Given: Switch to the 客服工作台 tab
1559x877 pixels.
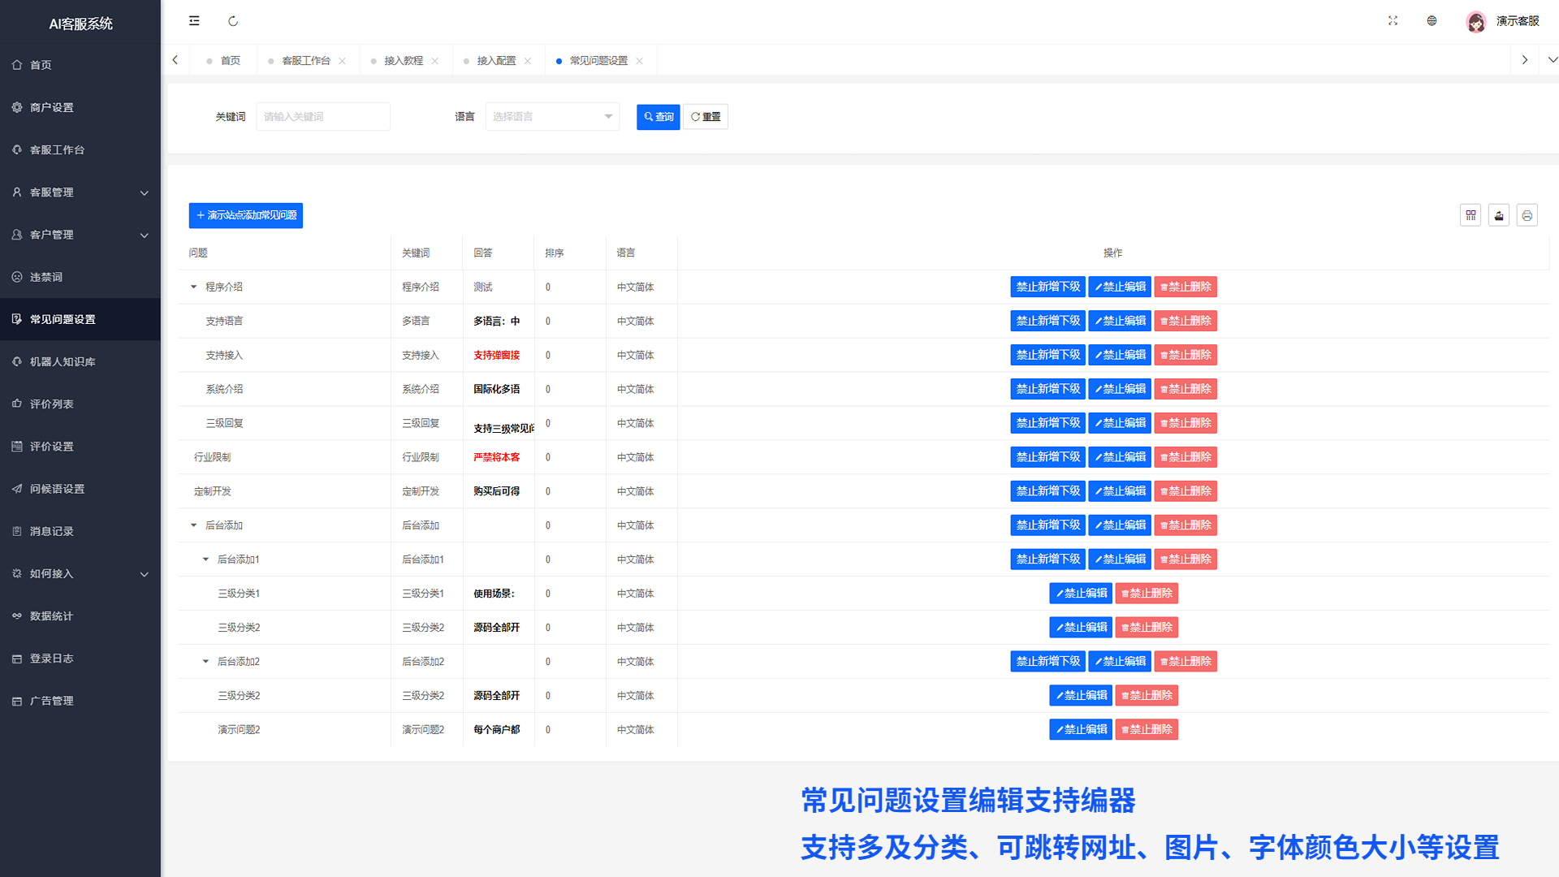Looking at the screenshot, I should coord(305,61).
